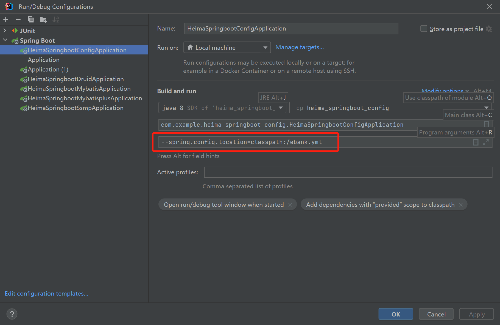The width and height of the screenshot is (500, 325).
Task: Click the gear icon beside Store as project file
Action: 489,29
